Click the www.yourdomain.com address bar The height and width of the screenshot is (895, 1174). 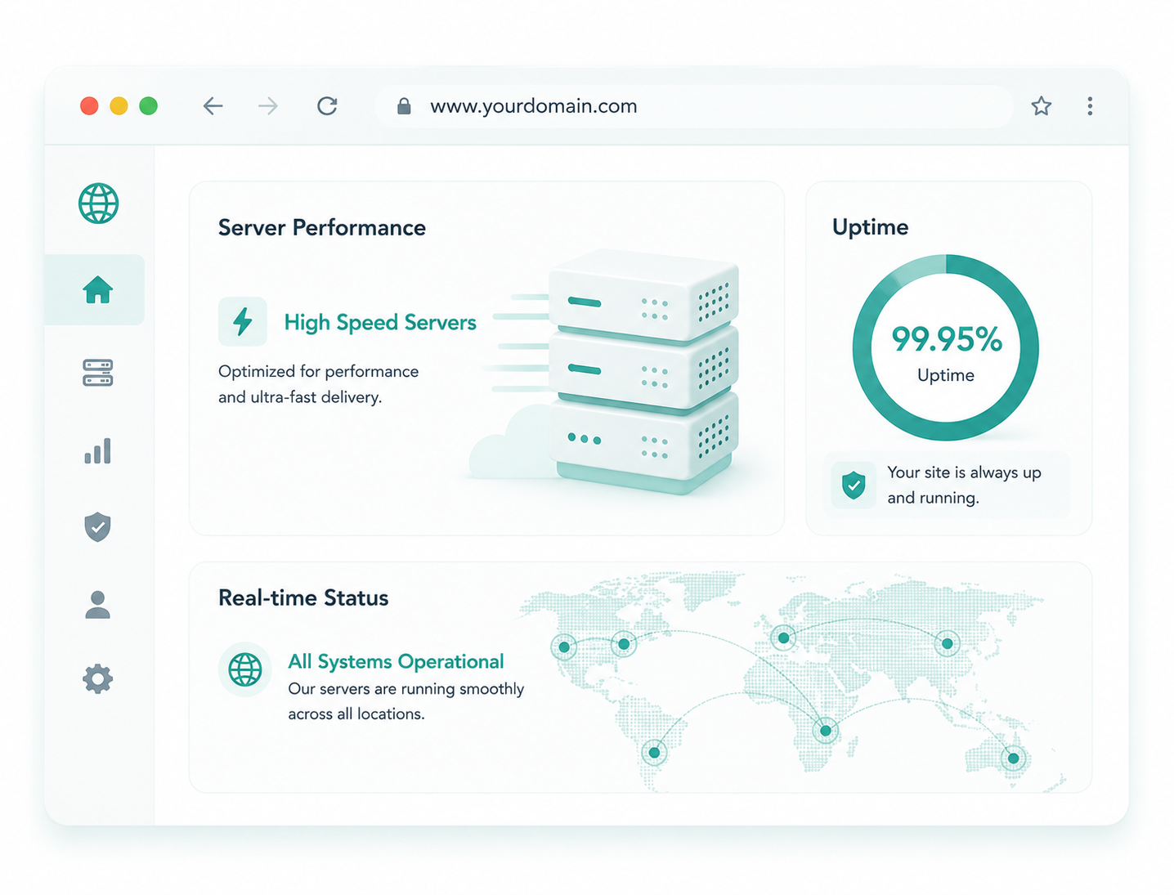(694, 106)
